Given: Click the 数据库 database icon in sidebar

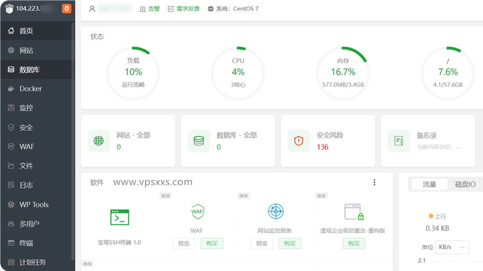Looking at the screenshot, I should pyautogui.click(x=11, y=69).
